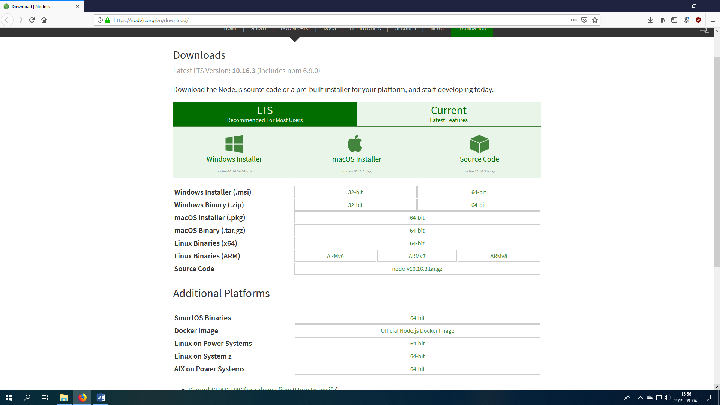
Task: Download Linux ARMv6 binaries
Action: click(x=335, y=256)
